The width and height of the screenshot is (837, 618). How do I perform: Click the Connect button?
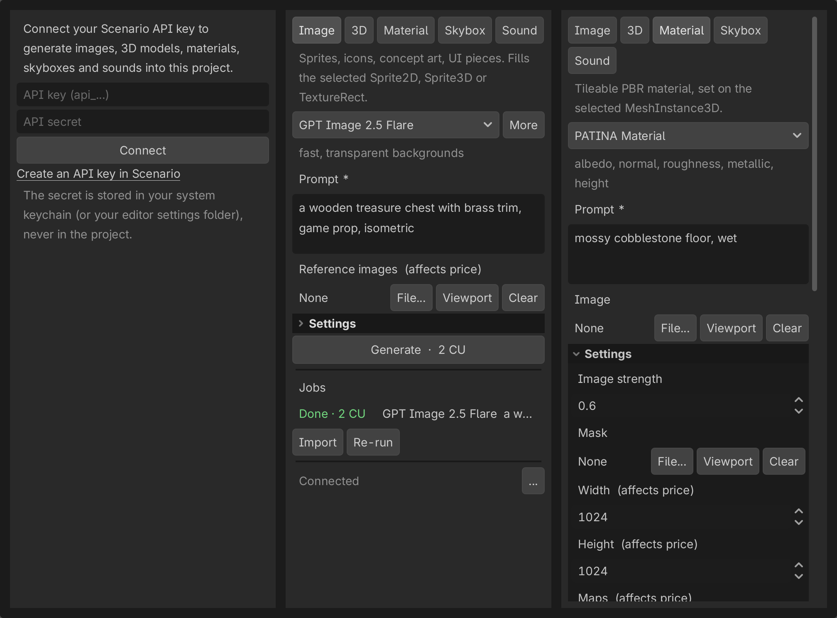(143, 150)
